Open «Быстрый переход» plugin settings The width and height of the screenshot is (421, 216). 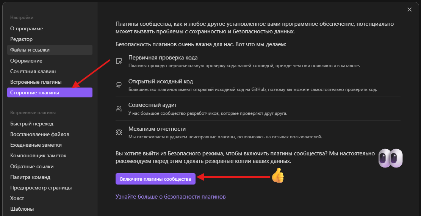click(x=32, y=124)
